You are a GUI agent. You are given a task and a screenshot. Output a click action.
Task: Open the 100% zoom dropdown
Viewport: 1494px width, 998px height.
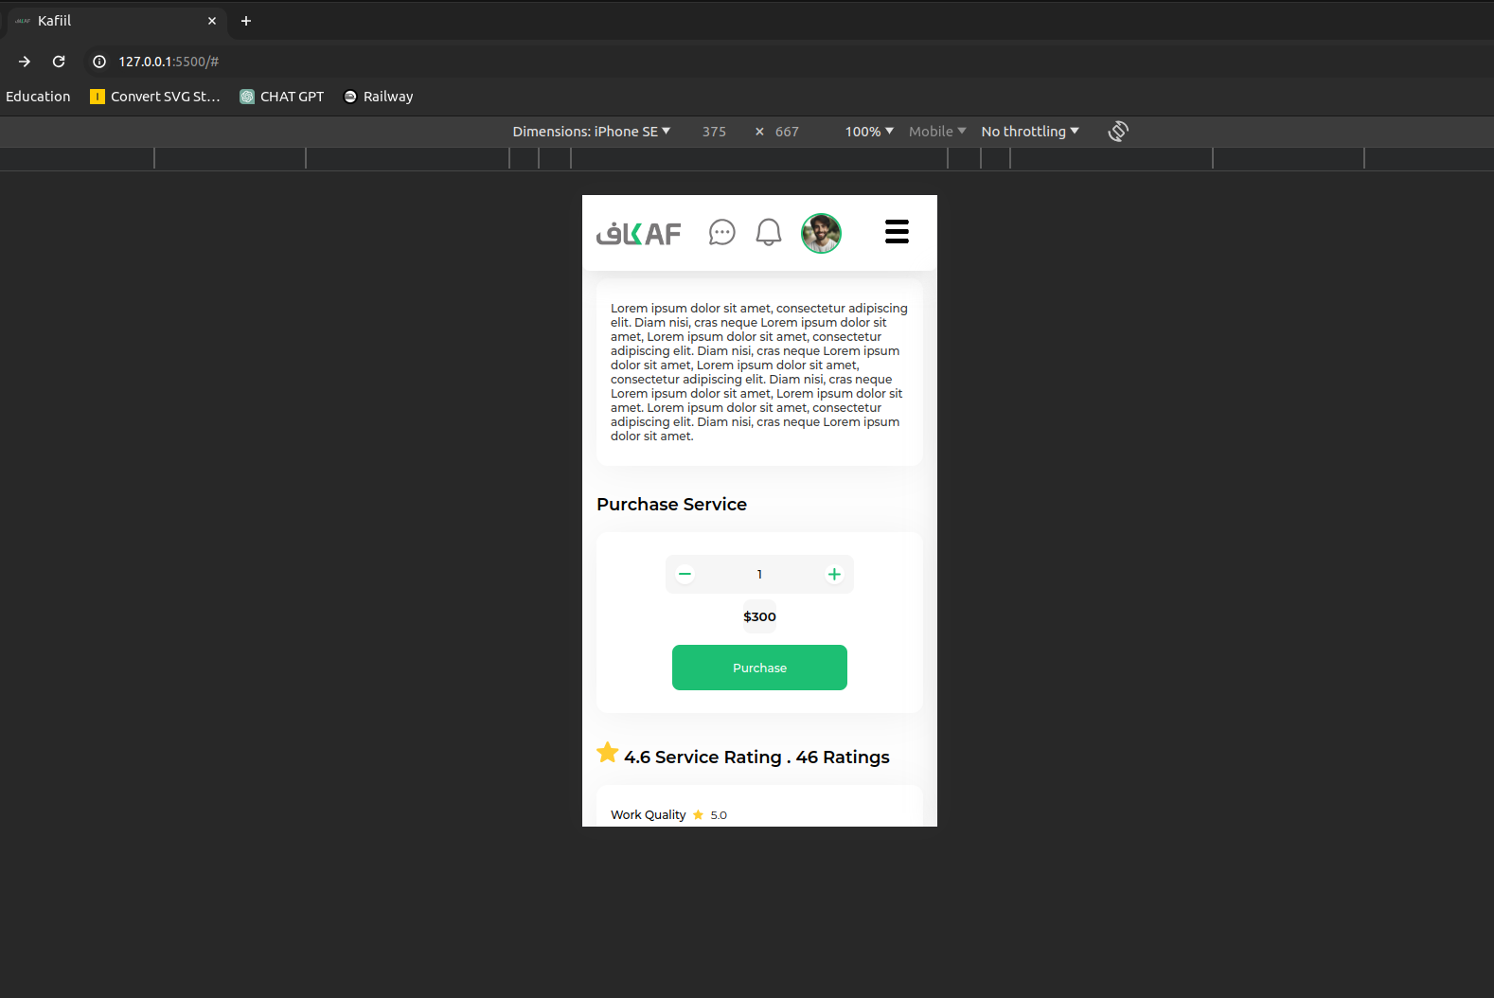coord(869,132)
